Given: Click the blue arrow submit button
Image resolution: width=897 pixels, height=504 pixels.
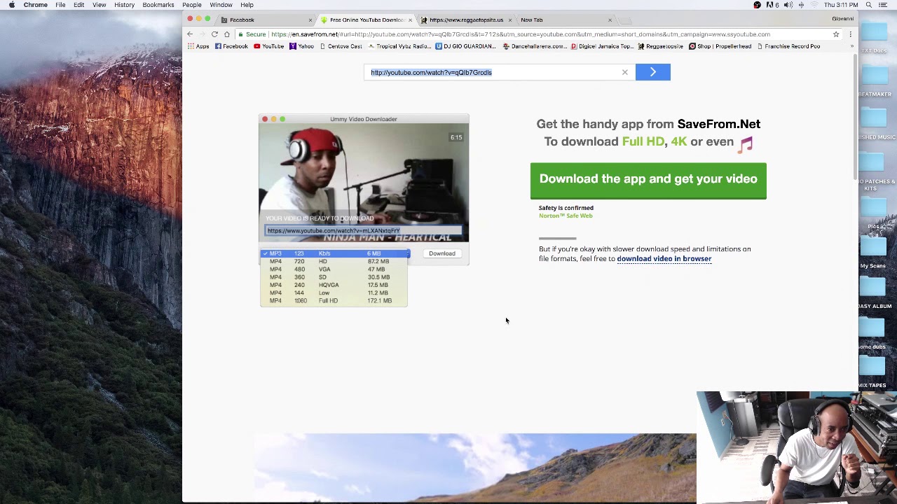Looking at the screenshot, I should (x=652, y=72).
